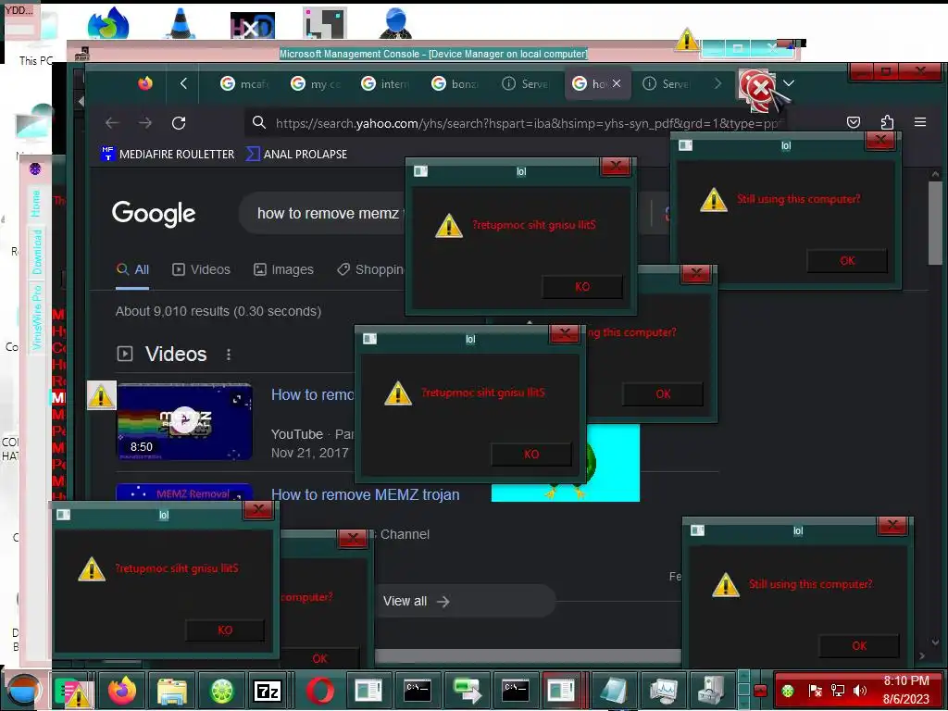Open the MEDIAFIRE ROULETTER bookmark
The height and width of the screenshot is (711, 948).
point(168,155)
